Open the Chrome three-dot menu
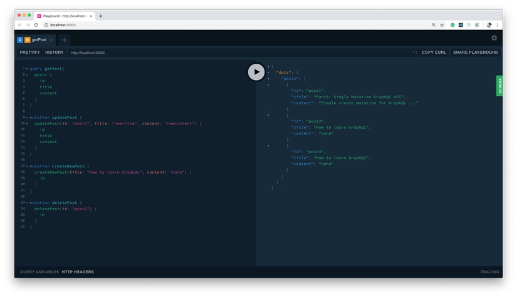 (498, 25)
